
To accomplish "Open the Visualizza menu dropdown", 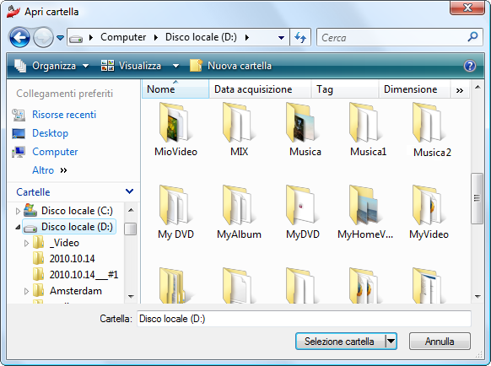I will coord(176,66).
